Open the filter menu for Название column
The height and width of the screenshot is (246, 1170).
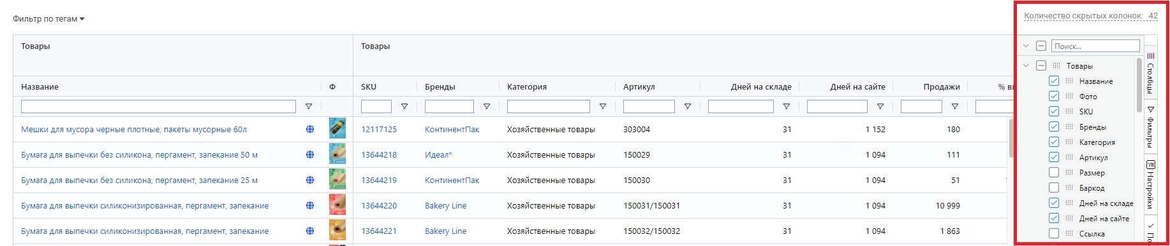tap(309, 107)
